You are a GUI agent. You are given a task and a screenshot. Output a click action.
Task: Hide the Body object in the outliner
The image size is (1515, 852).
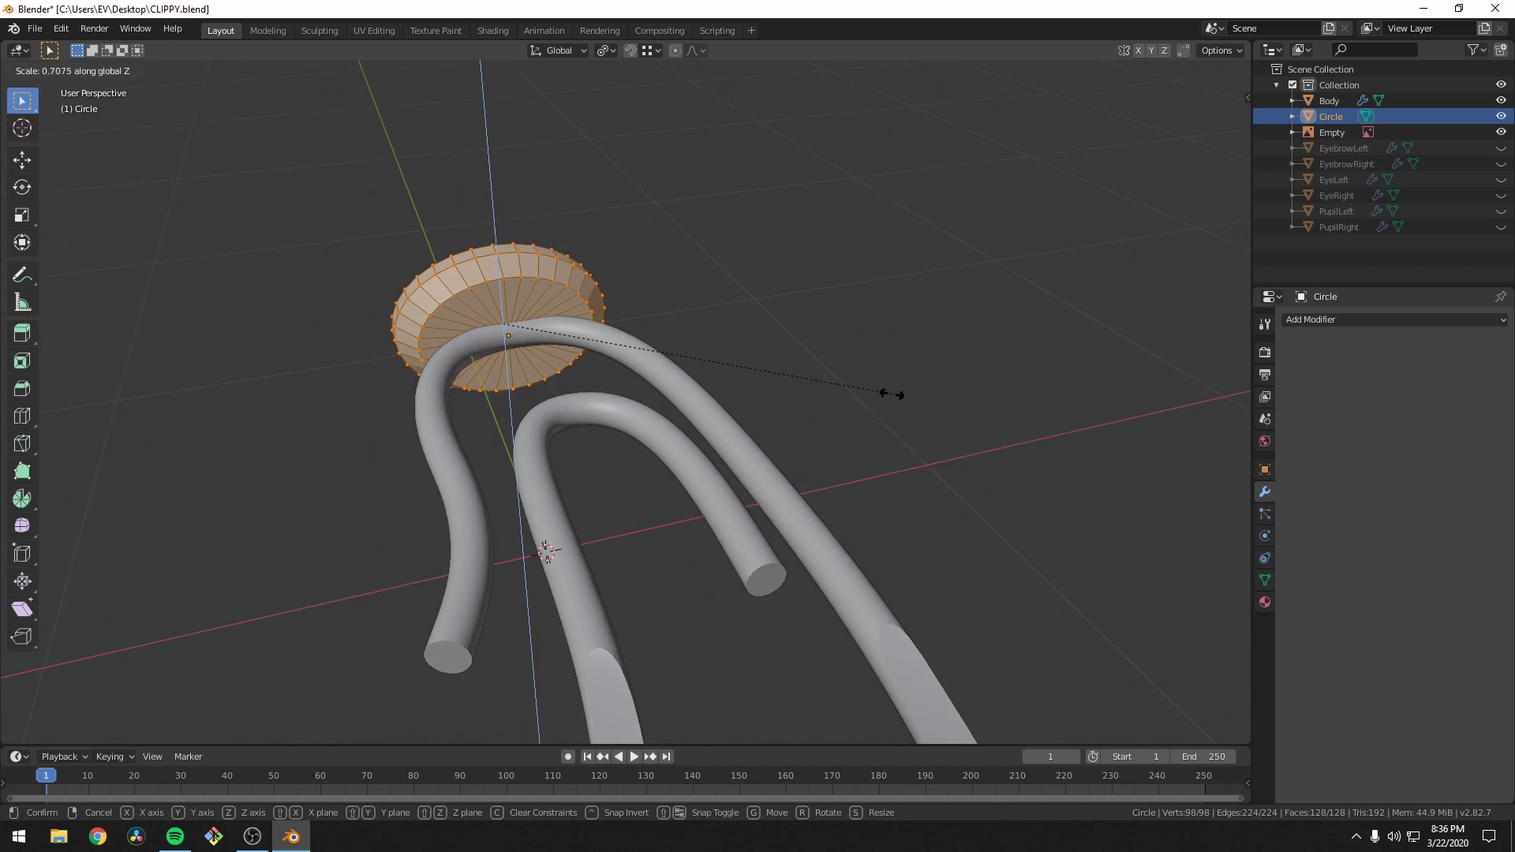[x=1501, y=100]
